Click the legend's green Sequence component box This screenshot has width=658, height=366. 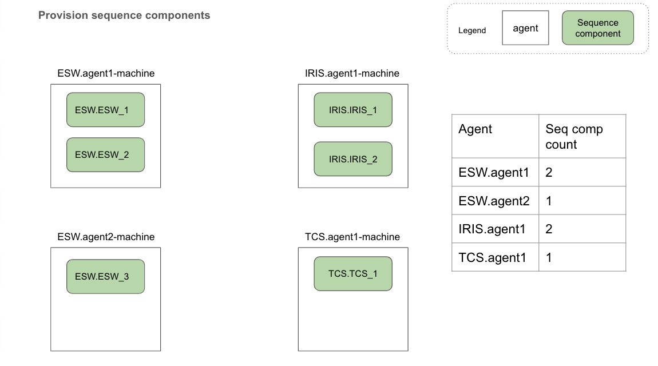pos(598,28)
